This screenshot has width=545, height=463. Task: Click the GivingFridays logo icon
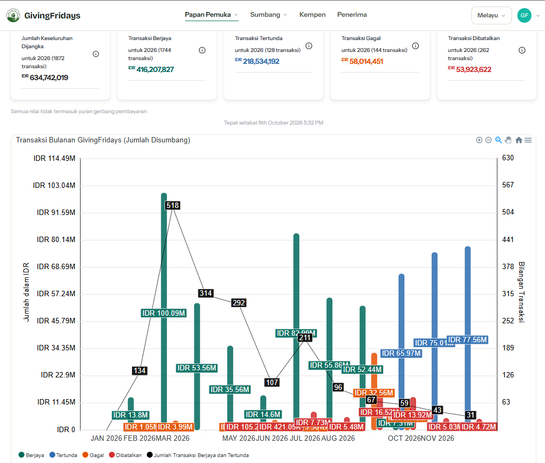tap(13, 15)
